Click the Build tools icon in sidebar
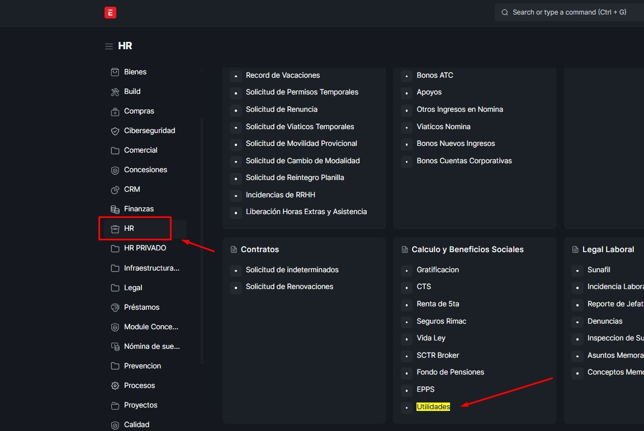The image size is (644, 431). point(115,92)
